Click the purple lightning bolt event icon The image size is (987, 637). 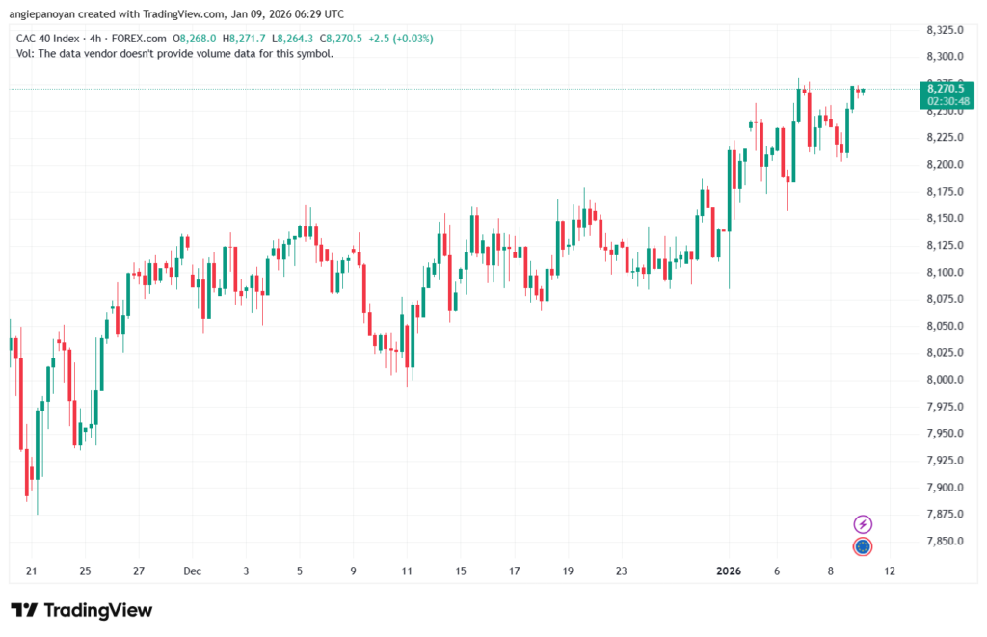(x=863, y=524)
